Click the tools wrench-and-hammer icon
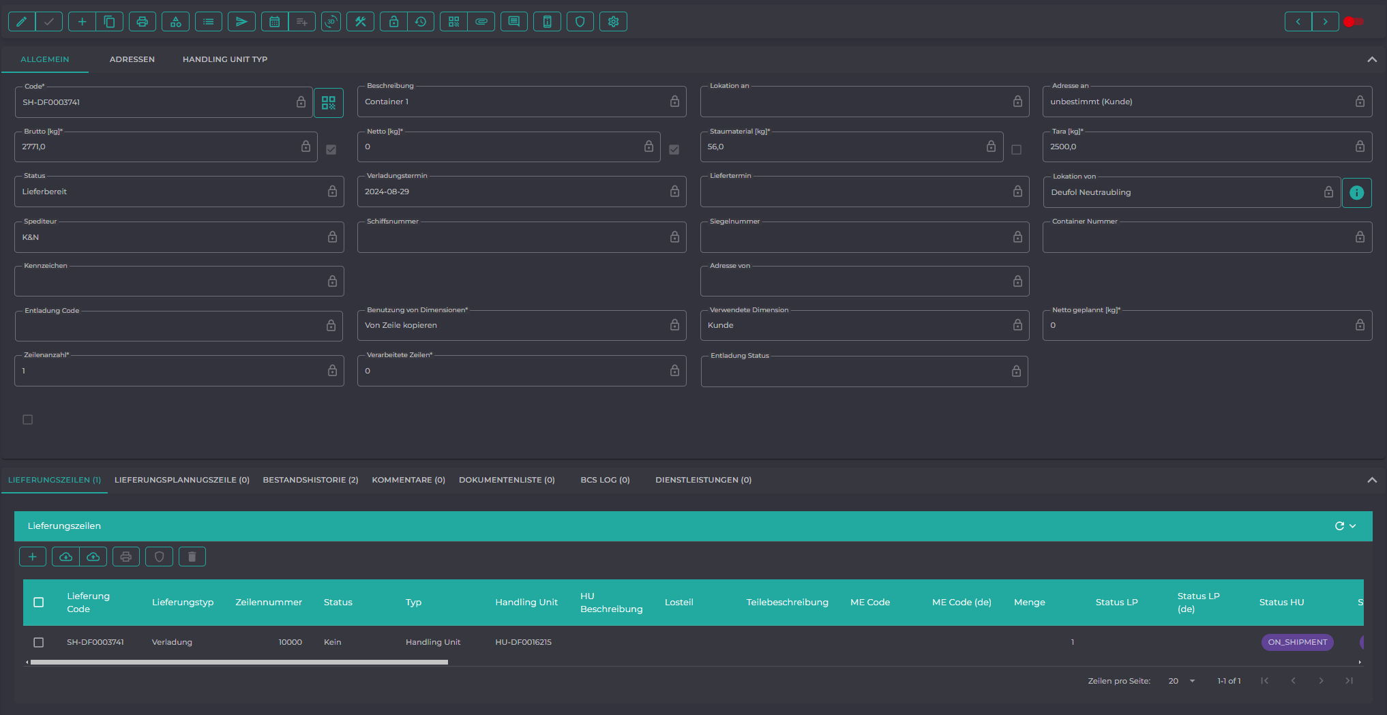1387x715 pixels. tap(361, 22)
